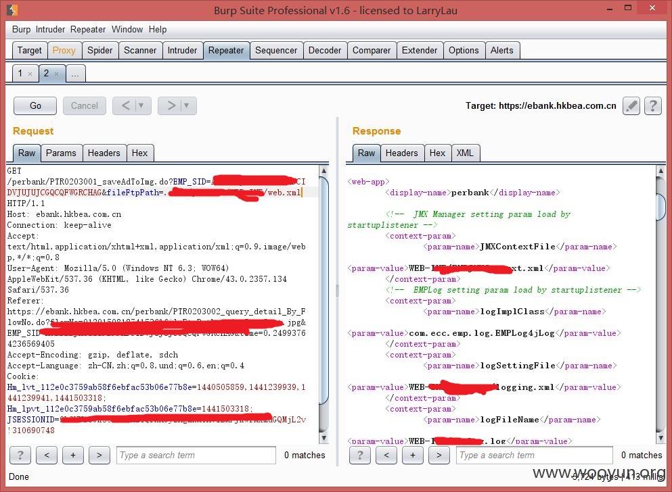Click the Connection: keep-alive header line
The height and width of the screenshot is (492, 672).
pyautogui.click(x=59, y=225)
